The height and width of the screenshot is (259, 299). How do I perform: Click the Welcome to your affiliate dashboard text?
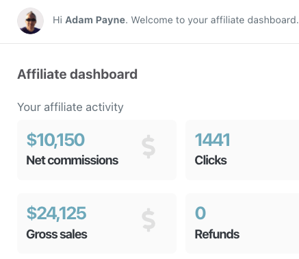[x=215, y=20]
